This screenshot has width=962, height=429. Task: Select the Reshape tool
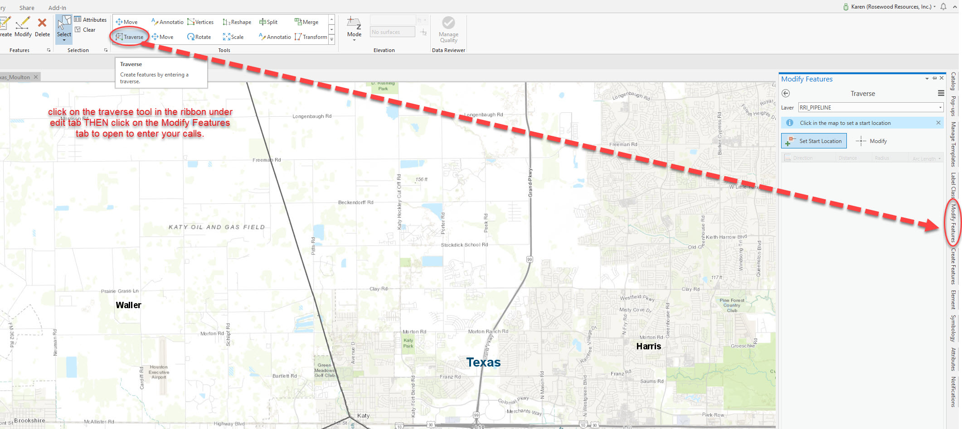click(x=237, y=22)
